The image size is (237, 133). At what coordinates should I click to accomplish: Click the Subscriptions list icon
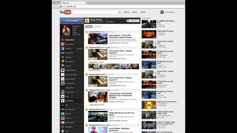[63, 40]
